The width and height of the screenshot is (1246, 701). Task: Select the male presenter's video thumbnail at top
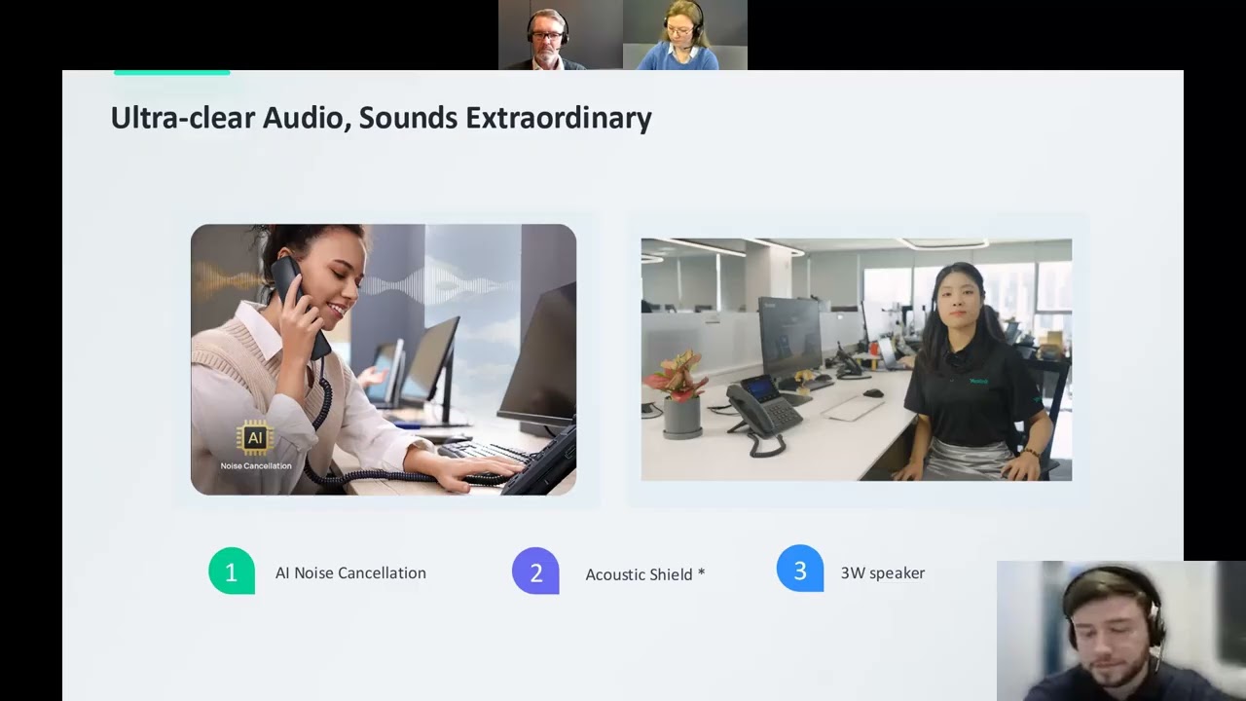click(x=561, y=35)
